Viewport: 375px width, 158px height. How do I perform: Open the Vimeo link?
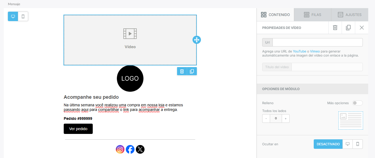coord(315,51)
